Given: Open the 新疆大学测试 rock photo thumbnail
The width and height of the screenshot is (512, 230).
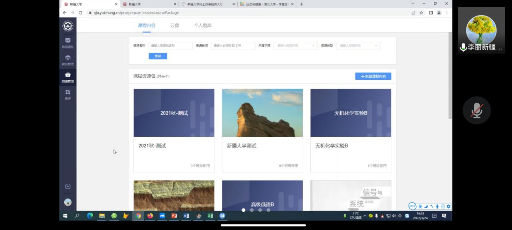Looking at the screenshot, I should pos(262,113).
